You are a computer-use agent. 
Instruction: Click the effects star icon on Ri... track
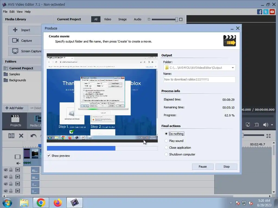(x=18, y=170)
